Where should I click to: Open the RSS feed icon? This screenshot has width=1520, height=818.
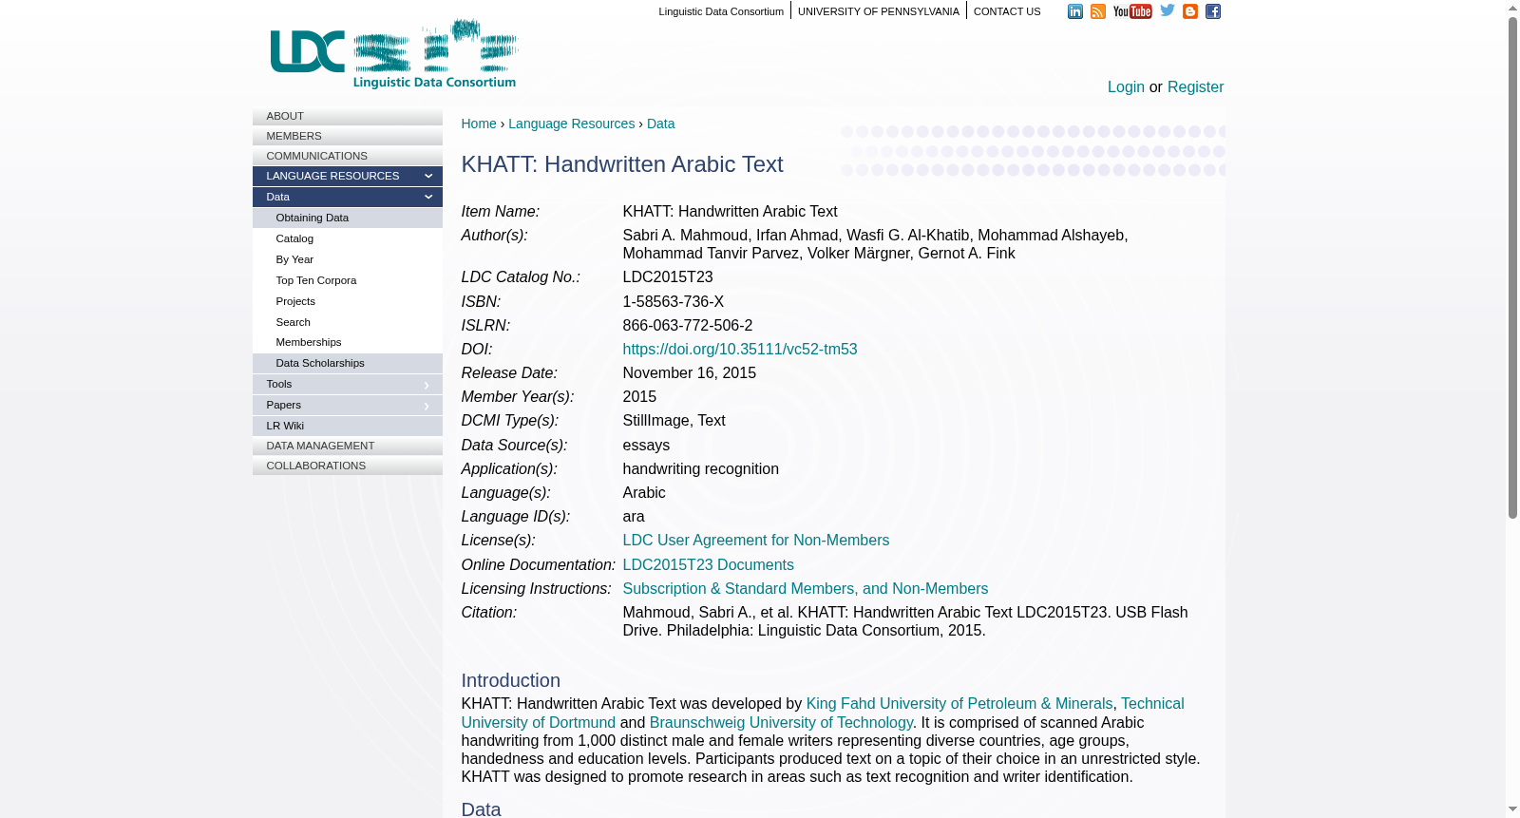(1098, 11)
